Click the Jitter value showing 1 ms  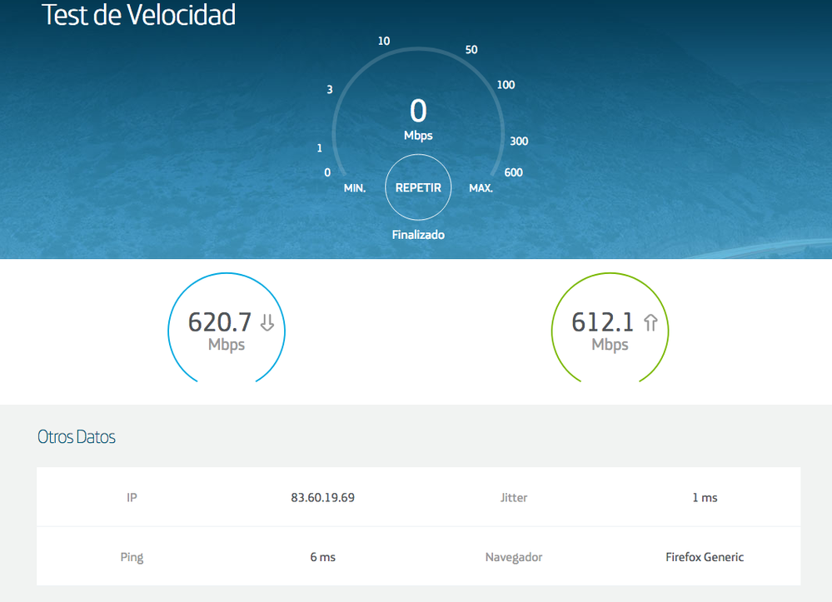pos(706,497)
